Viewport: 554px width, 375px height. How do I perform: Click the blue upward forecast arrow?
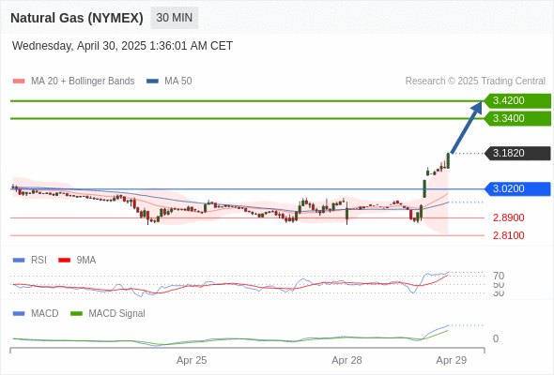pyautogui.click(x=467, y=127)
